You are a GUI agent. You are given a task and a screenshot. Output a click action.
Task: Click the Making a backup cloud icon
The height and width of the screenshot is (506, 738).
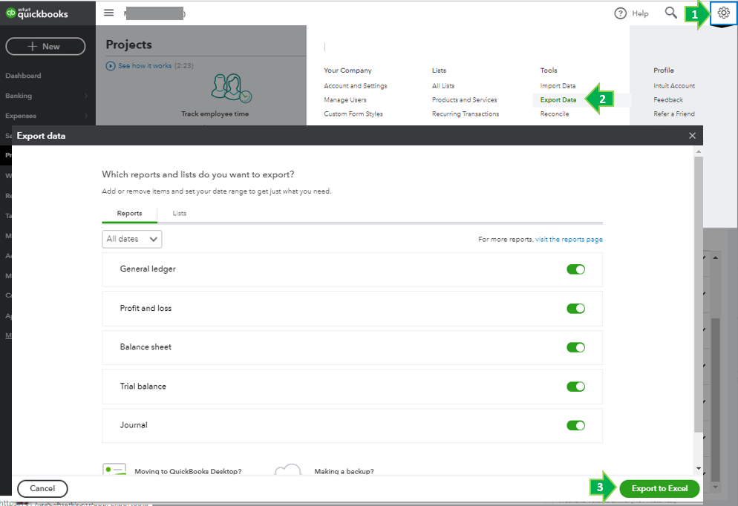288,469
